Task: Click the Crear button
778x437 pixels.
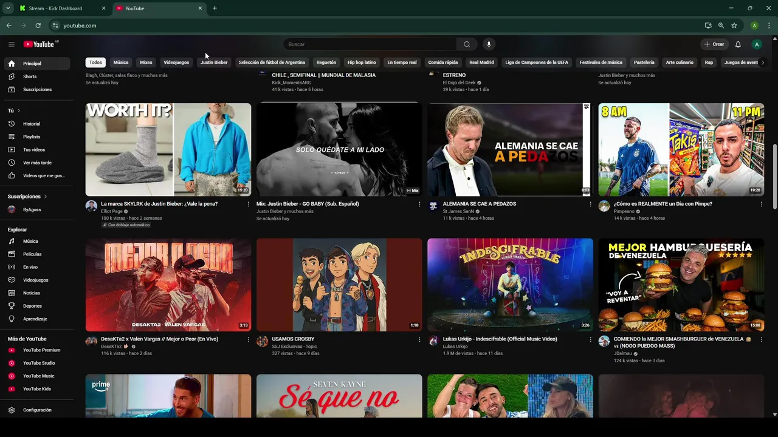Action: [x=714, y=44]
